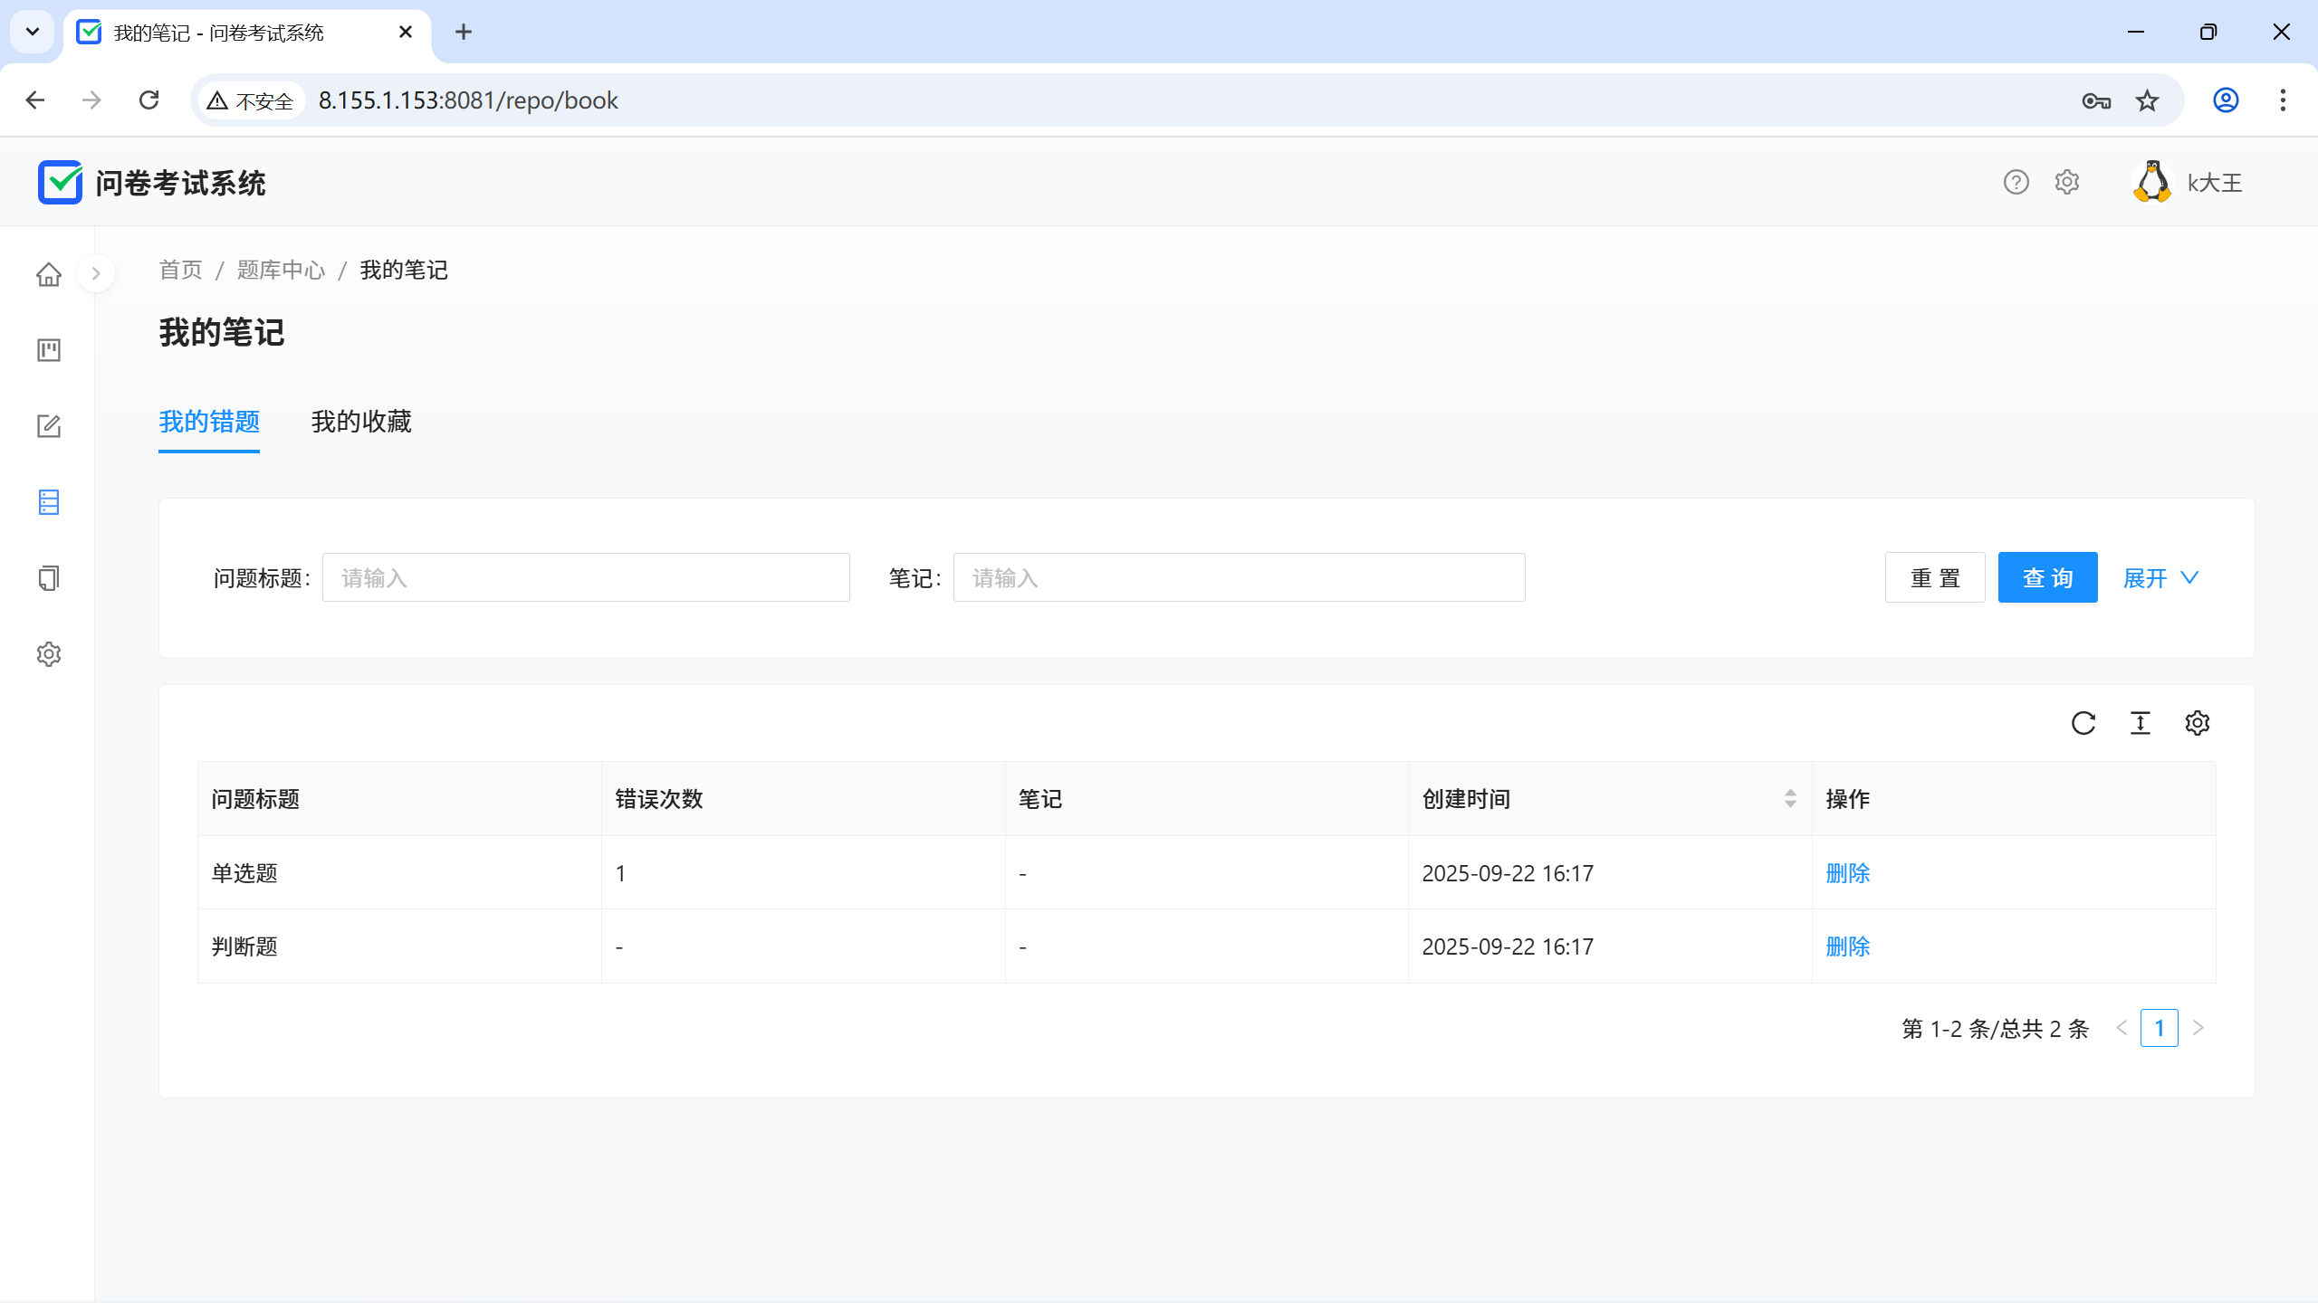Click the question bank list sidebar icon
2318x1303 pixels.
pyautogui.click(x=49, y=502)
